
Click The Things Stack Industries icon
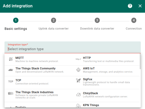[11, 93]
